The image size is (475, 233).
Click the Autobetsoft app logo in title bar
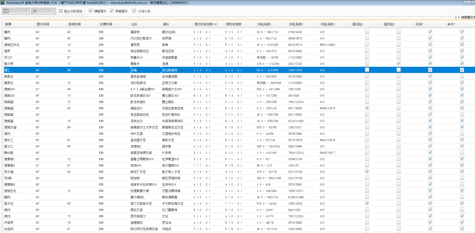[3, 3]
